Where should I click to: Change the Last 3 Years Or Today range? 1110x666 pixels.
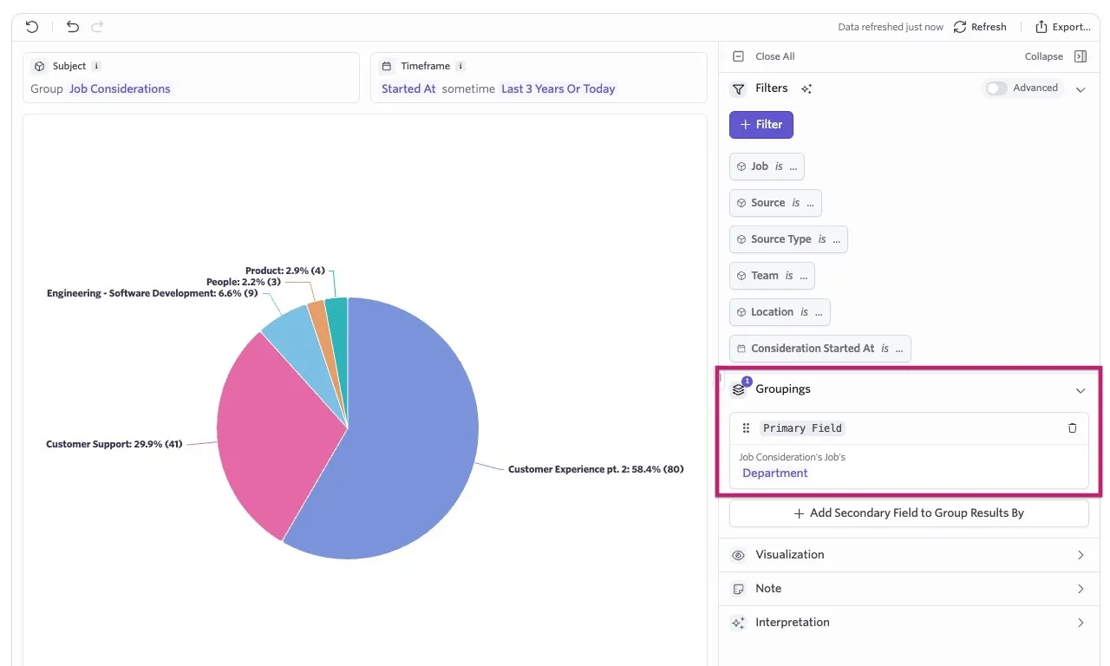coord(558,88)
